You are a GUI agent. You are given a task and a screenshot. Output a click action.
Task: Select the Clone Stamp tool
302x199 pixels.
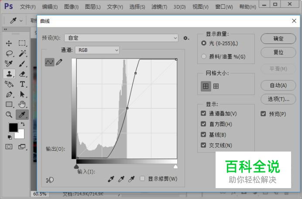click(9, 74)
